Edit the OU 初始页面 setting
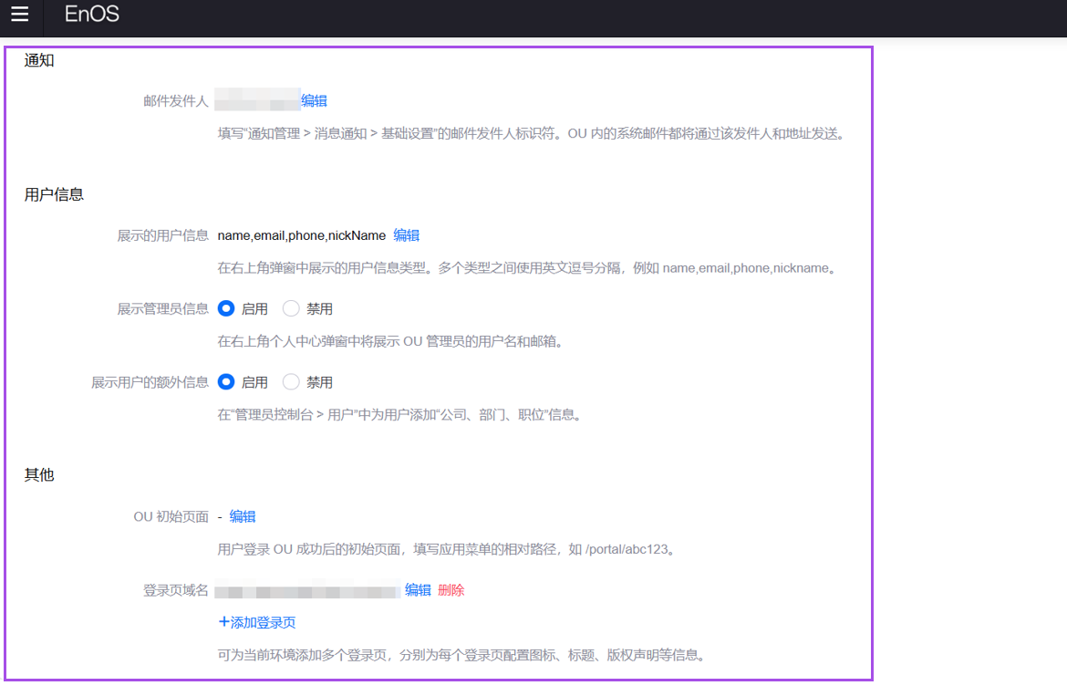 [243, 516]
